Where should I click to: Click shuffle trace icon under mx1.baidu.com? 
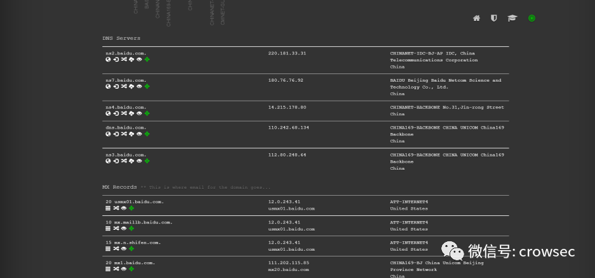click(x=116, y=269)
